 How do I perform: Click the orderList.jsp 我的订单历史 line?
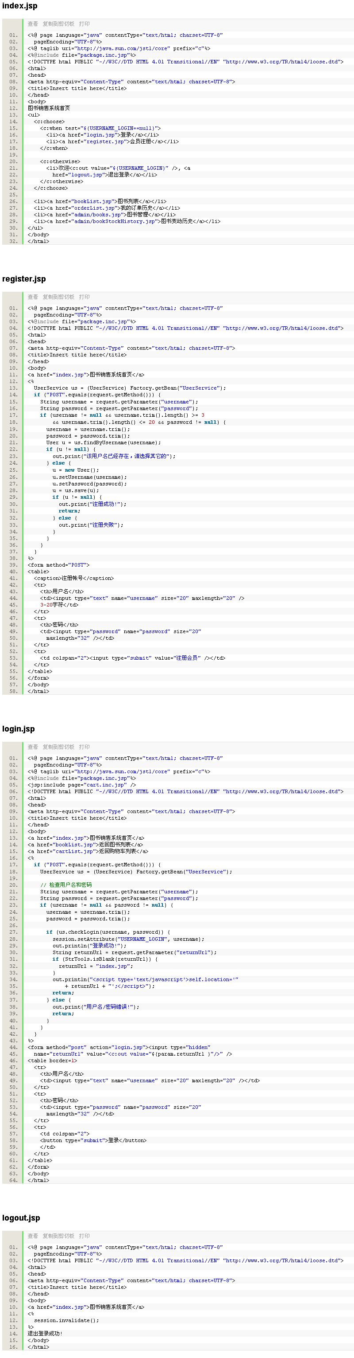pyautogui.click(x=107, y=208)
